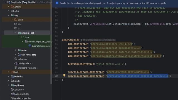Click the .idea folder icon
Viewport: 178px width, 100px height.
(x=12, y=11)
